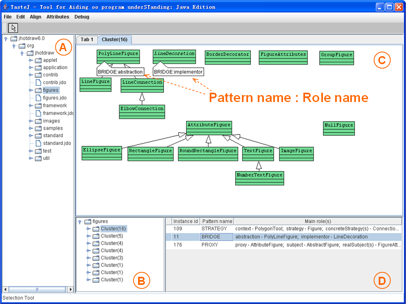The width and height of the screenshot is (406, 304).
Task: Select the NullFigure class box
Action: tap(339, 128)
